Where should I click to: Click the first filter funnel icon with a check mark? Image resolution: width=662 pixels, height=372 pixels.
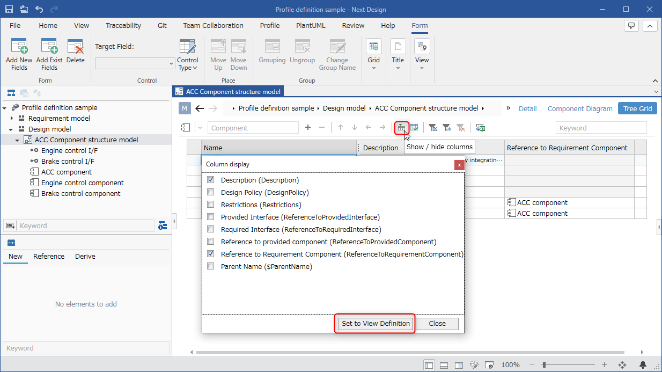click(433, 128)
